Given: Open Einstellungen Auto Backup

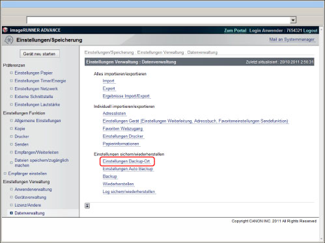Looking at the screenshot, I should (x=128, y=169).
